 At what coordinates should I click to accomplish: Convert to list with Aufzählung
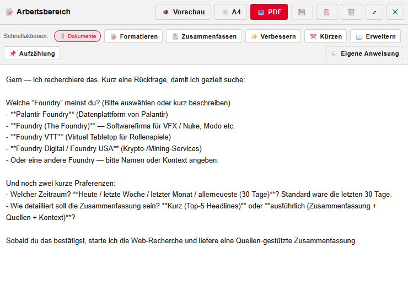point(32,53)
